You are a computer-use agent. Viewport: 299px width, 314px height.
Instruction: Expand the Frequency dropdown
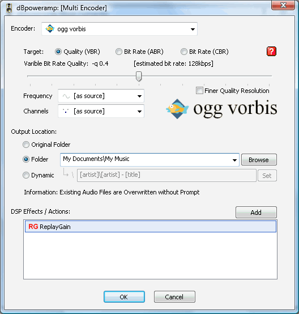pyautogui.click(x=139, y=96)
